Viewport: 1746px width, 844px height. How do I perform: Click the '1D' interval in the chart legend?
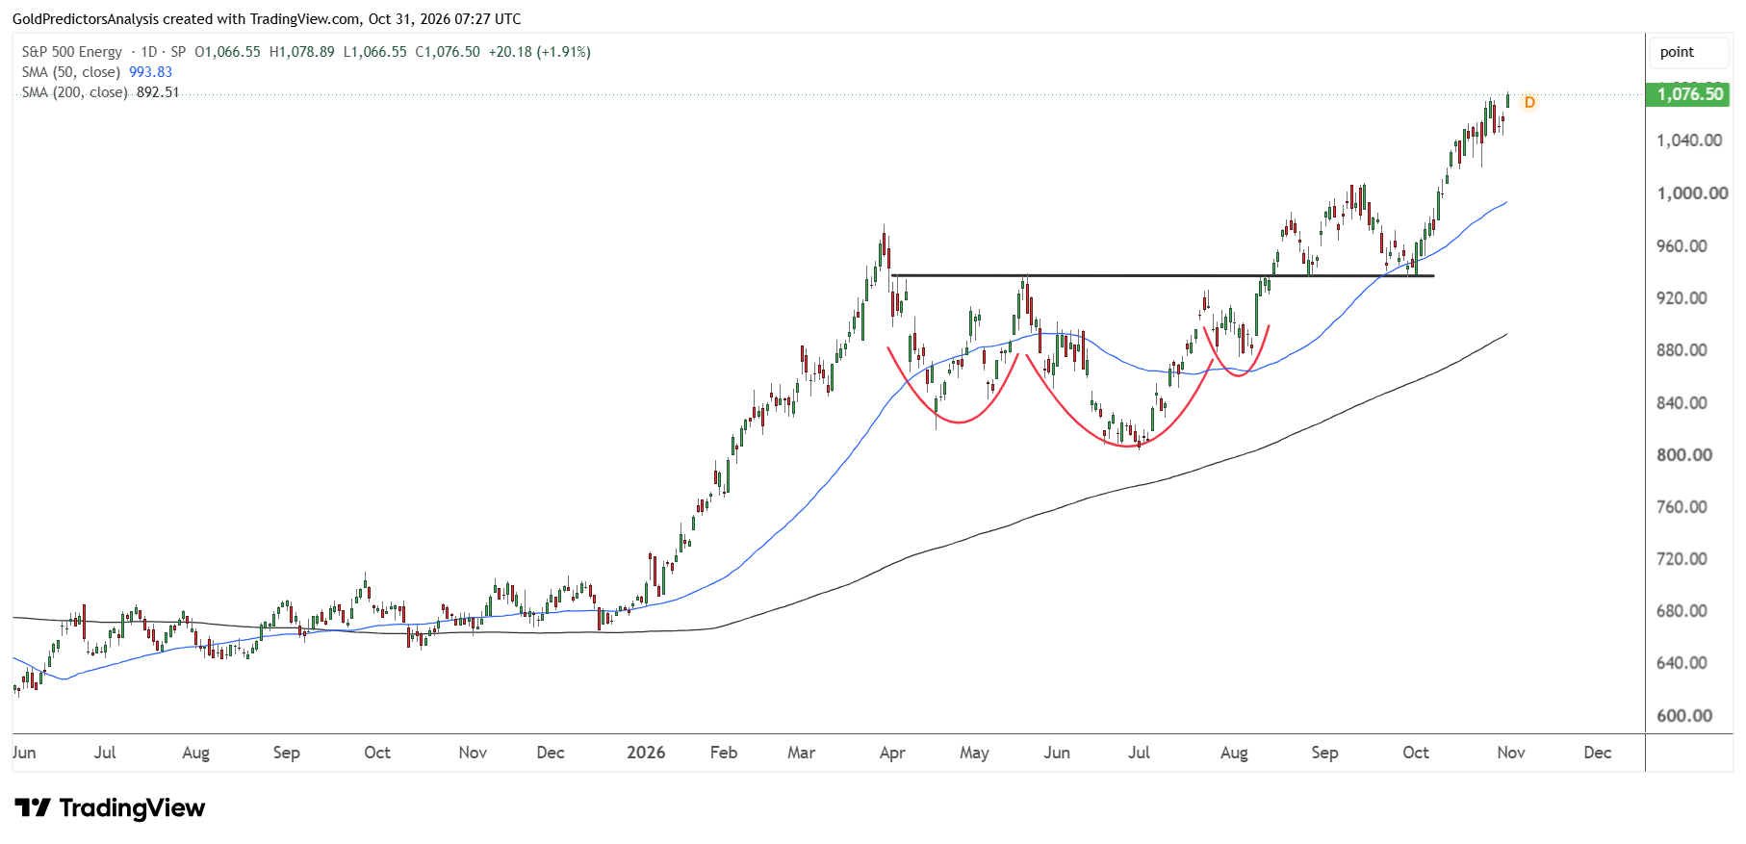coord(148,52)
